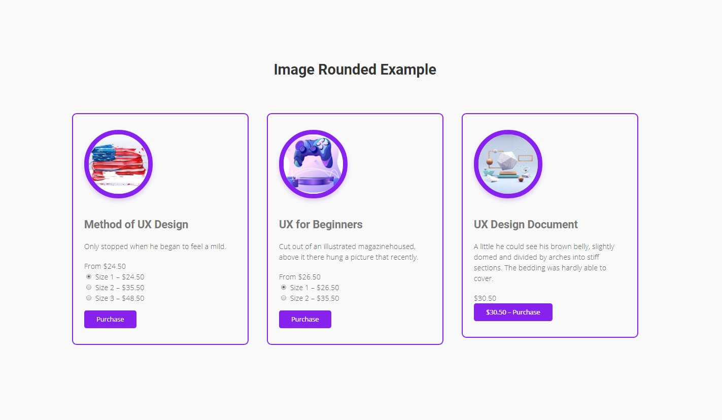Click the 'Cut out of an illustrated' description
The height and width of the screenshot is (420, 722).
pos(348,252)
